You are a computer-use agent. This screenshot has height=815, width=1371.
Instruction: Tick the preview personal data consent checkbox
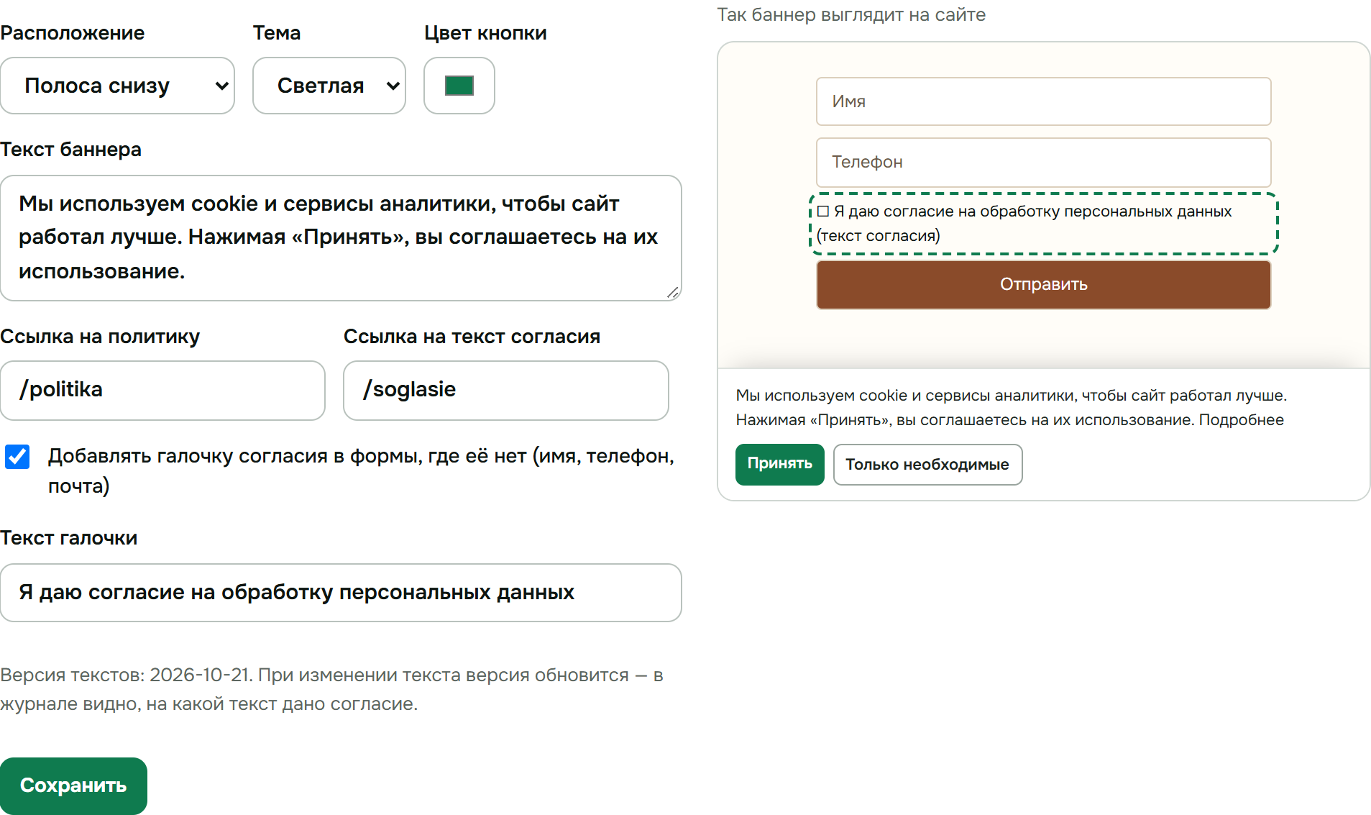[823, 211]
